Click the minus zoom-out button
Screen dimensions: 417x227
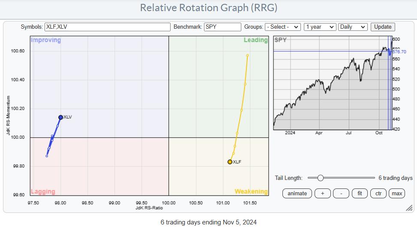pos(341,194)
